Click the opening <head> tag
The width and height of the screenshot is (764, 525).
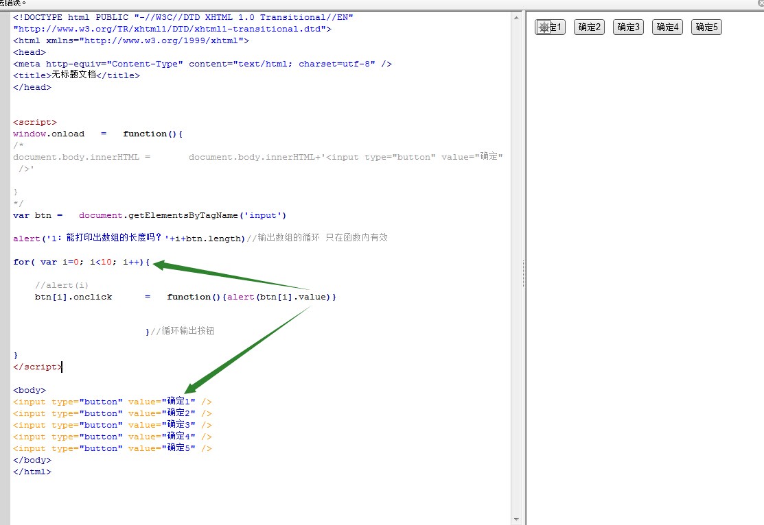(x=30, y=52)
